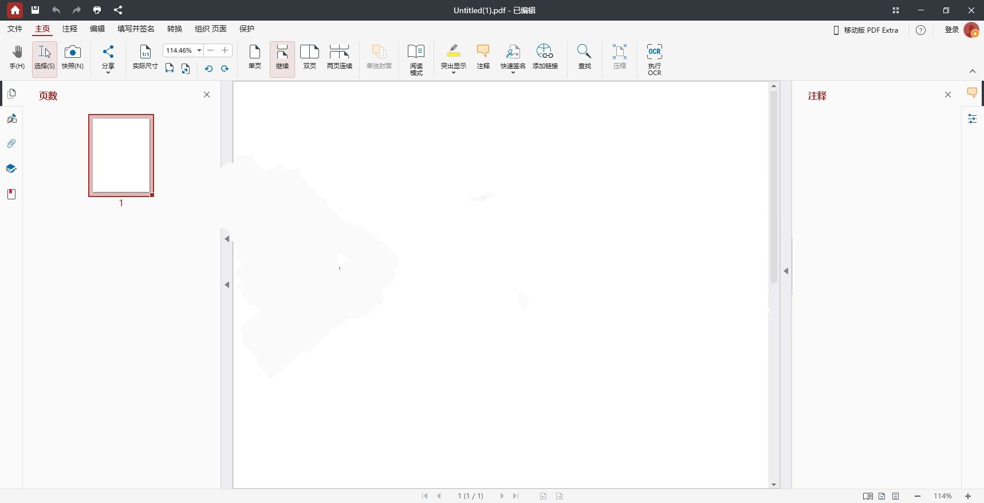Open the 文件 menu
The height and width of the screenshot is (503, 984).
coord(15,29)
